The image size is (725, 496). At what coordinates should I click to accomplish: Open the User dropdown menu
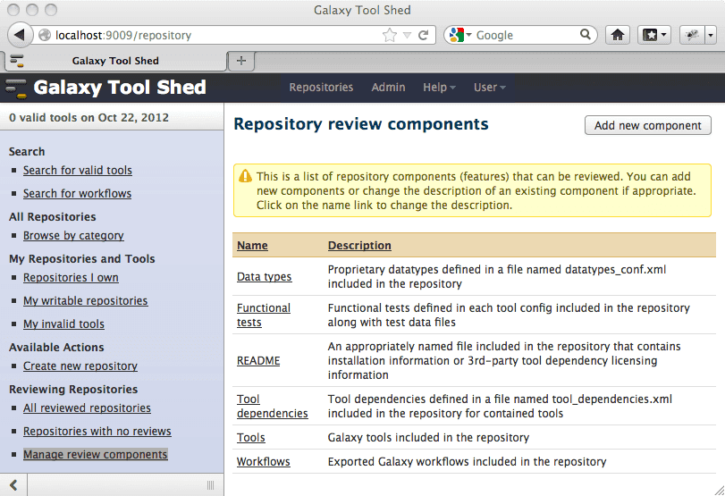(x=489, y=88)
